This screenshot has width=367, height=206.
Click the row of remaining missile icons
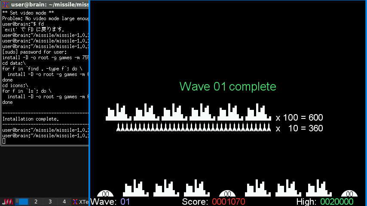click(x=193, y=127)
